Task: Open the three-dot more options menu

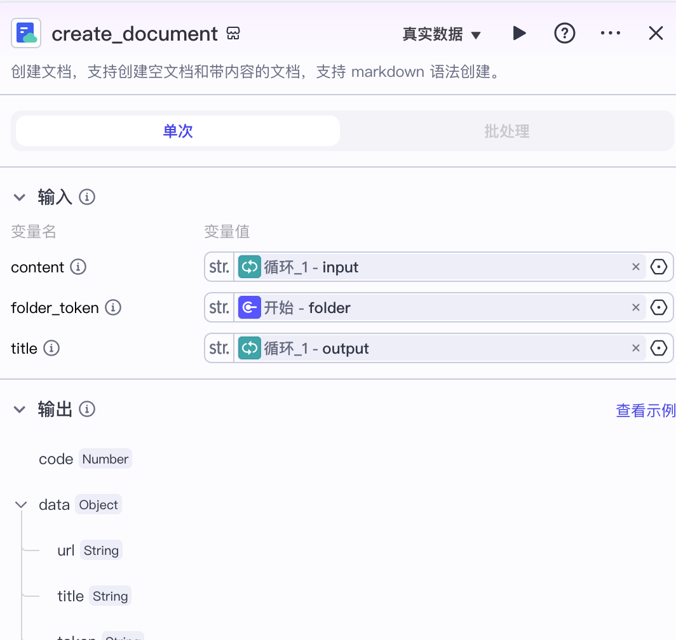Action: [611, 33]
